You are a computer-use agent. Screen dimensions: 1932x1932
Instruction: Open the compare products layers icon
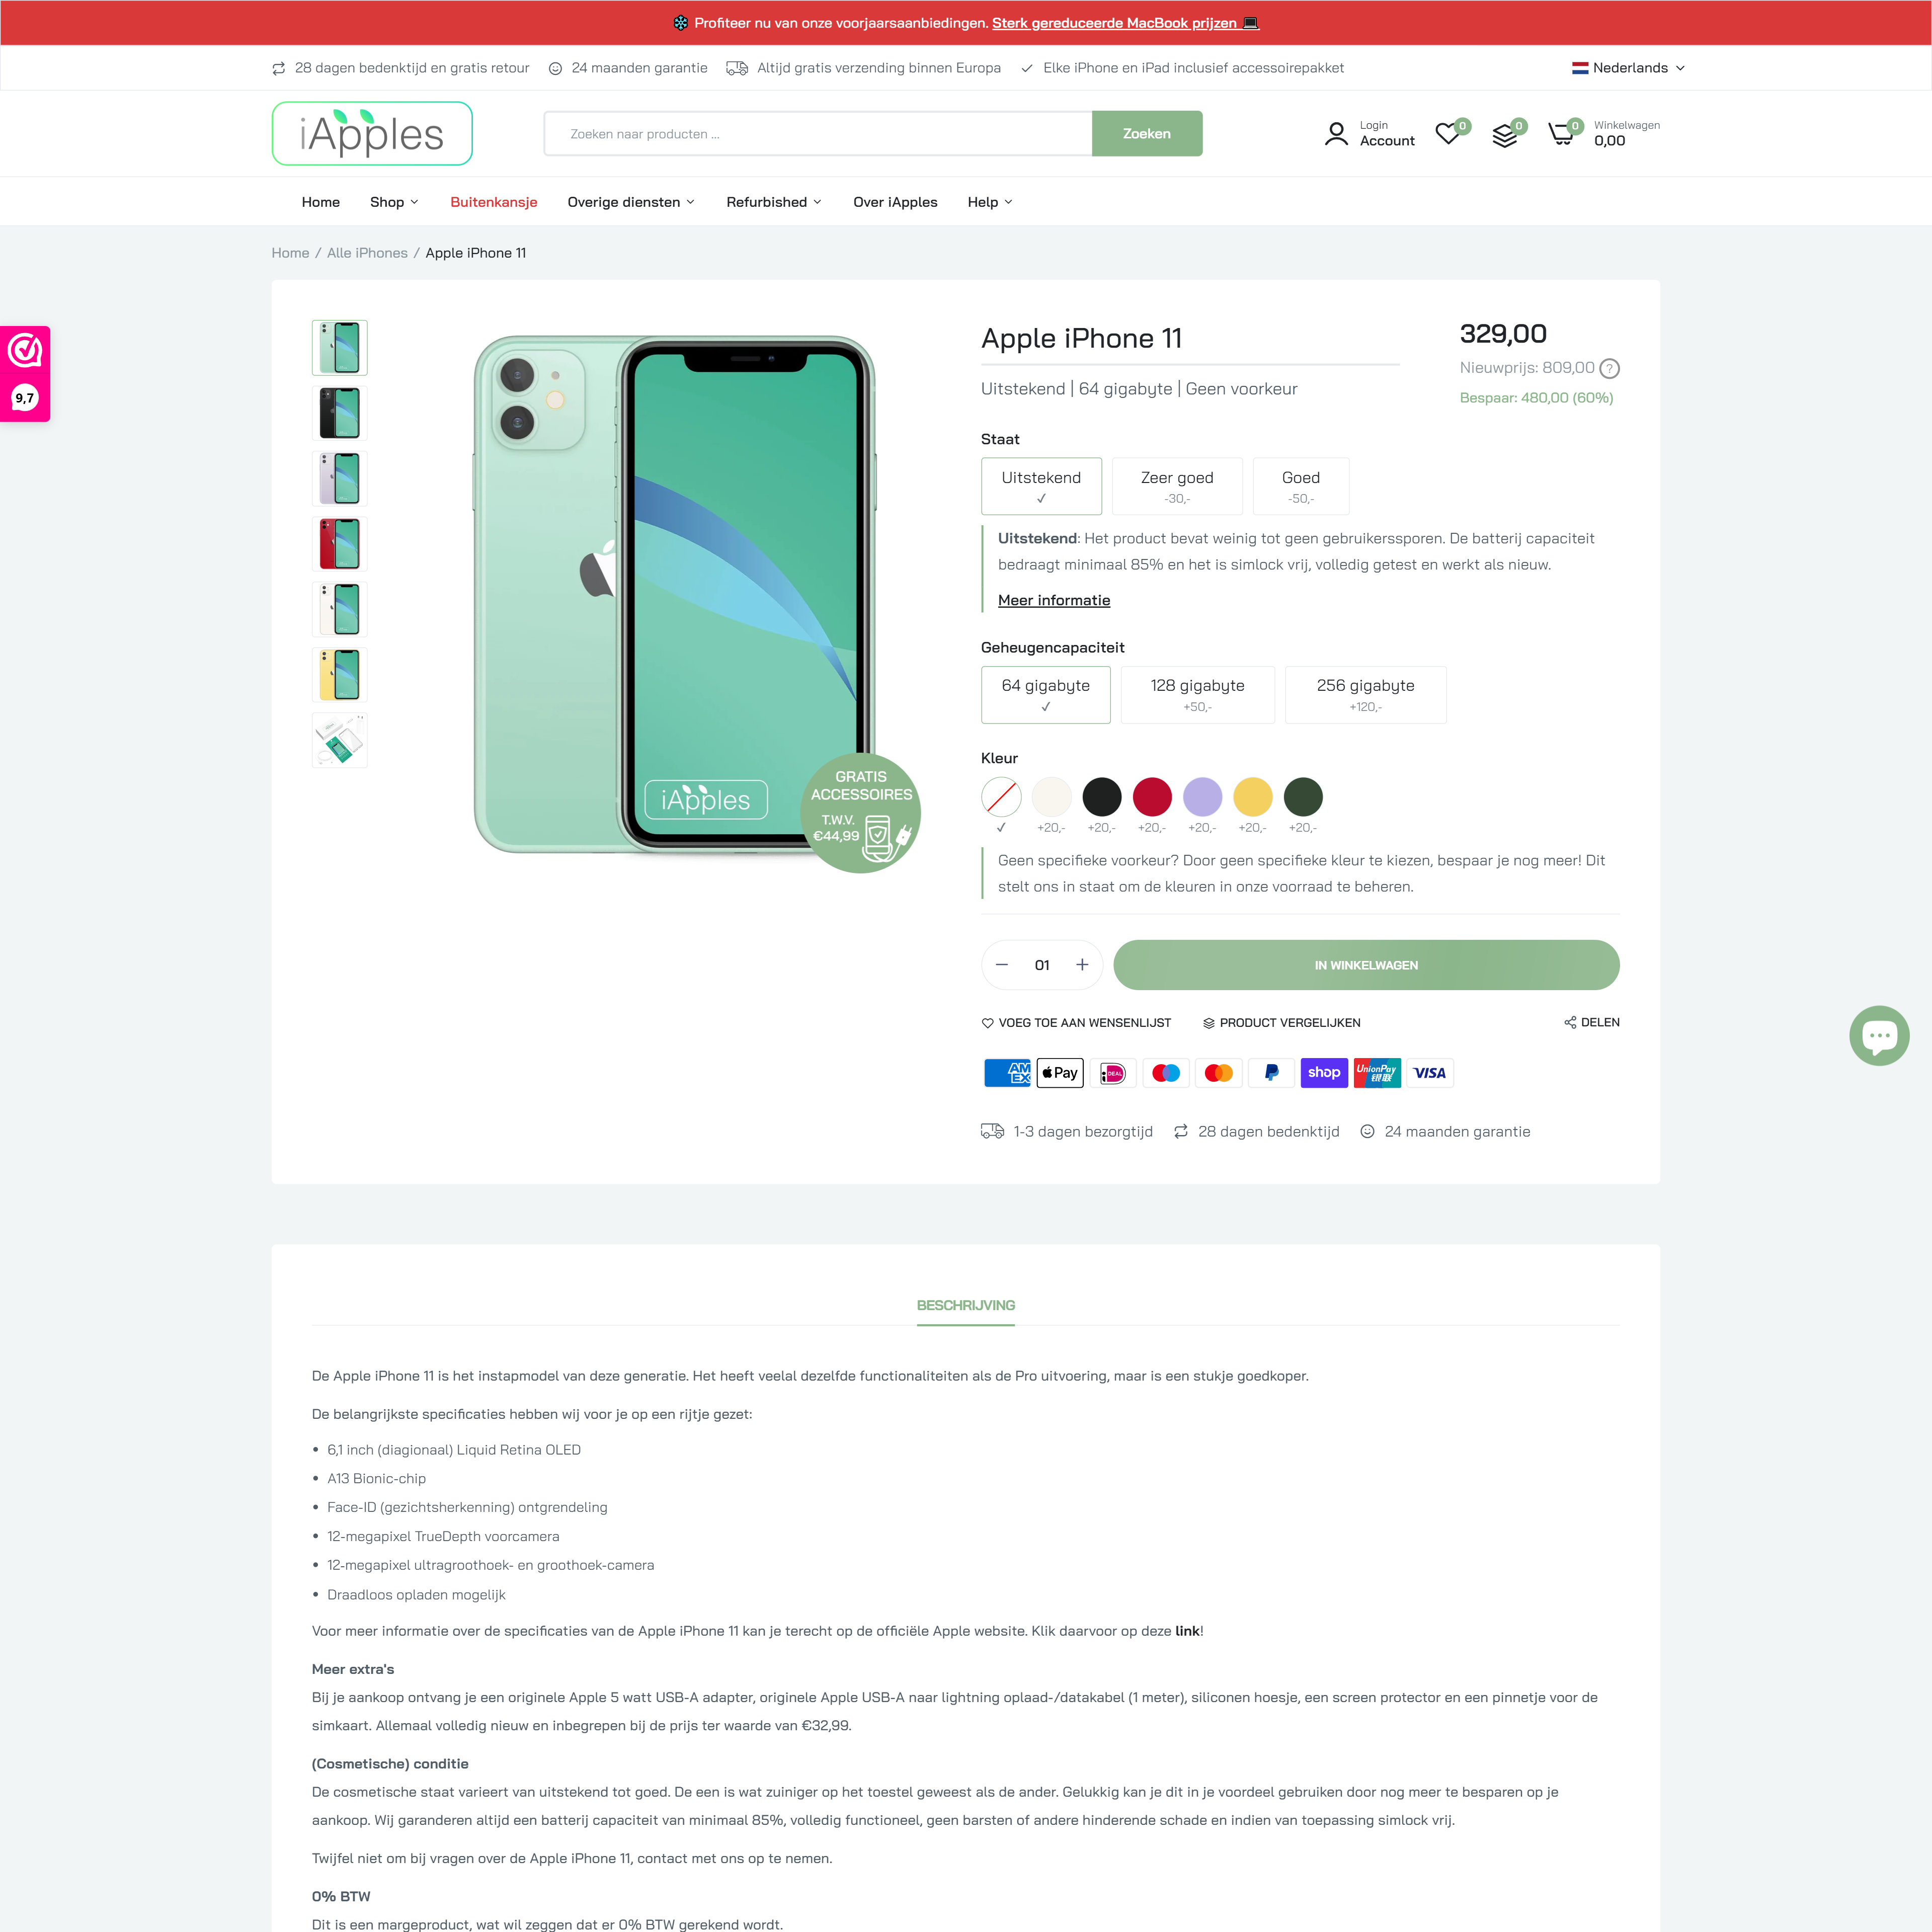click(1504, 134)
